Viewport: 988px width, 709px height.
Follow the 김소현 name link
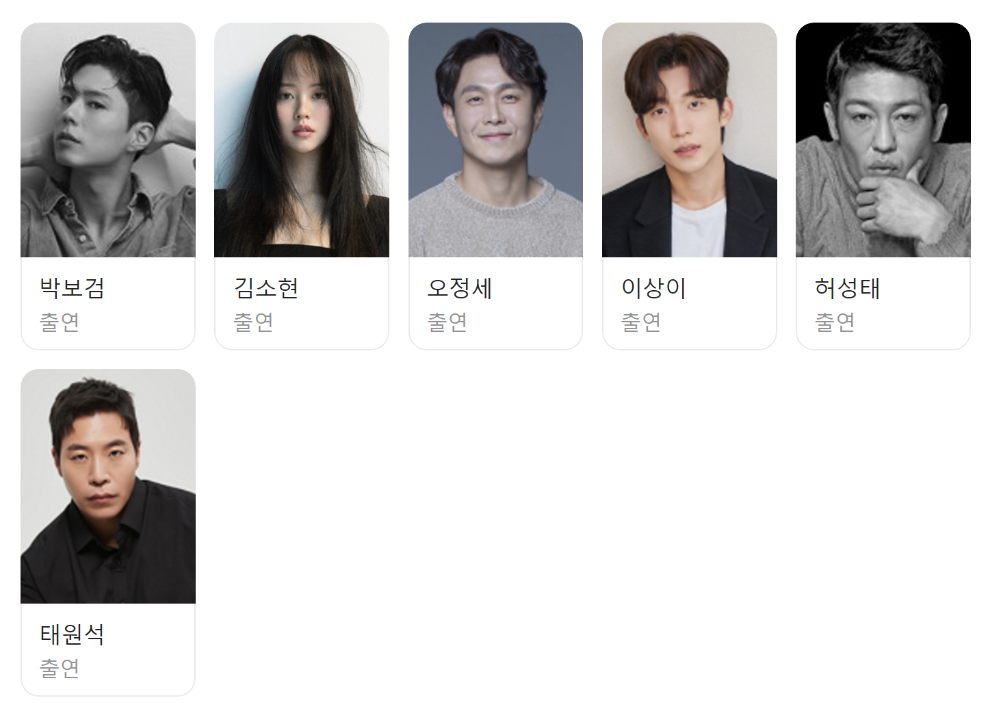[266, 288]
